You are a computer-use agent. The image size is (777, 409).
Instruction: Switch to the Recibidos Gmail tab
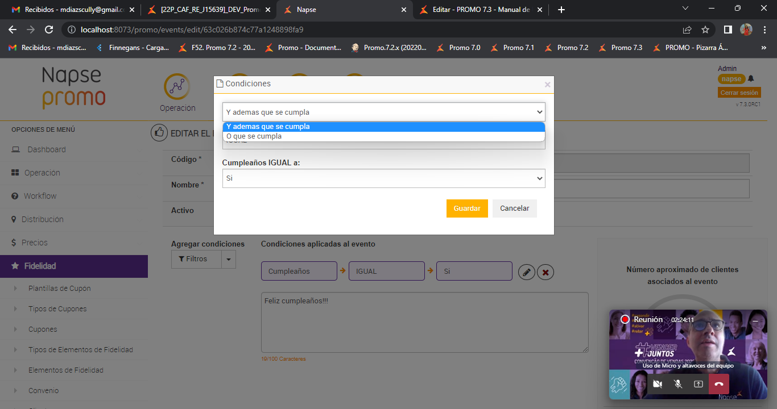tap(72, 10)
